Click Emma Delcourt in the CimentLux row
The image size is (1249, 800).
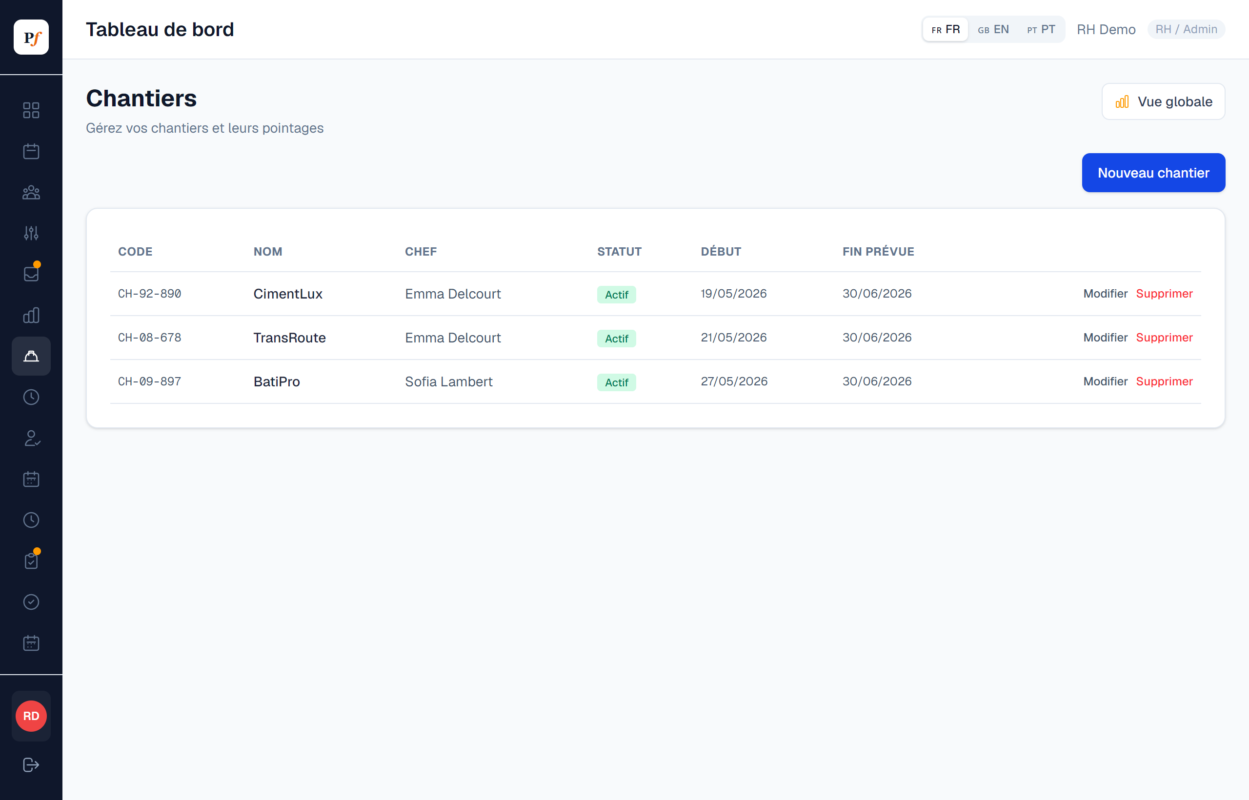453,294
